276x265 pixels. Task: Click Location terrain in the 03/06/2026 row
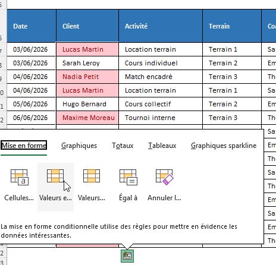click(161, 49)
